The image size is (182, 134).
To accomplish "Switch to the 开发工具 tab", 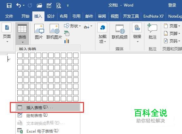I will (x=131, y=16).
